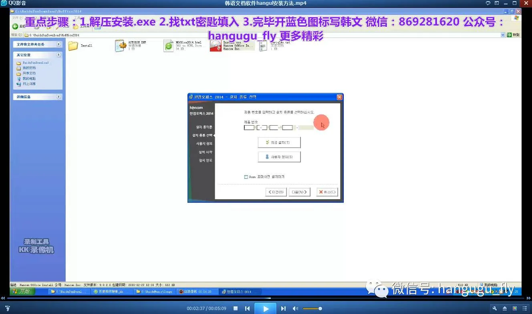Collapse the 文件和文件夹任务 panel
Viewport: 532px width, 314px height.
point(58,44)
